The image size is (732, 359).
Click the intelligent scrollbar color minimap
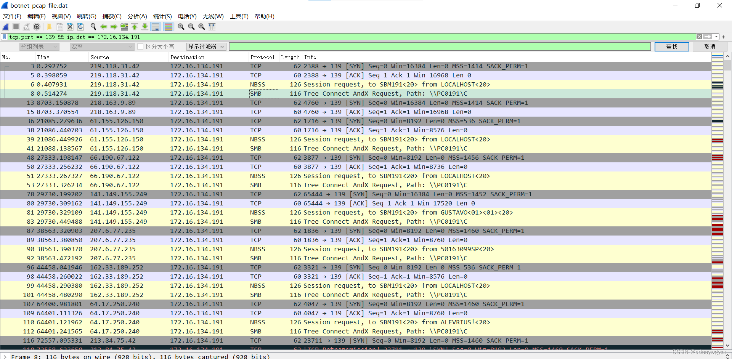[718, 201]
